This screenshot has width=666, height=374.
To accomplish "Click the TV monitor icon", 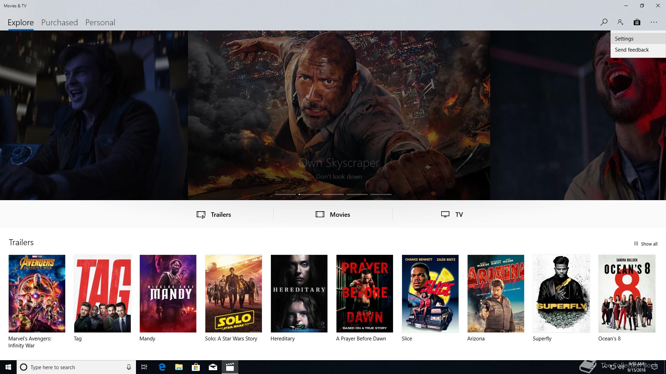I will (445, 214).
